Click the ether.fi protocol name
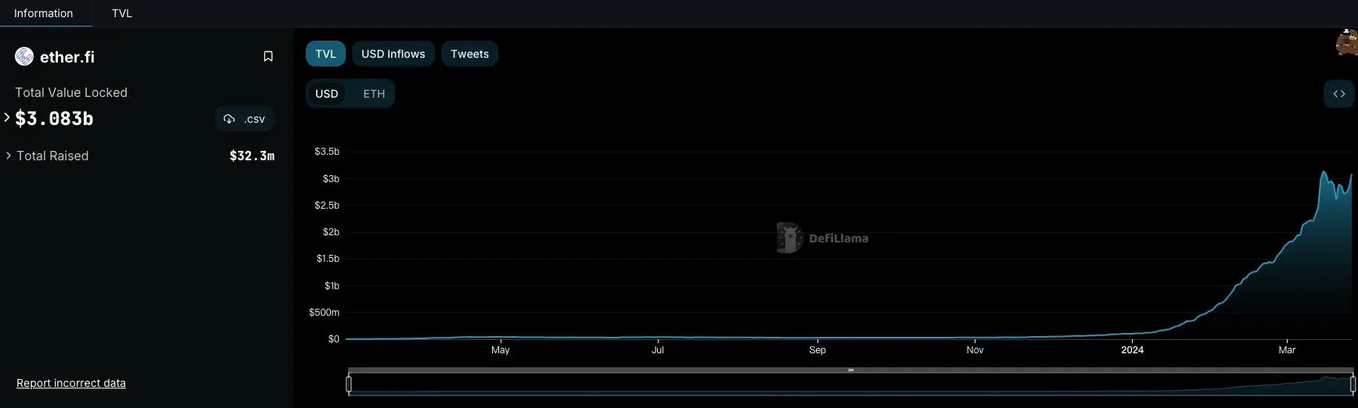The width and height of the screenshot is (1358, 408). coord(67,57)
